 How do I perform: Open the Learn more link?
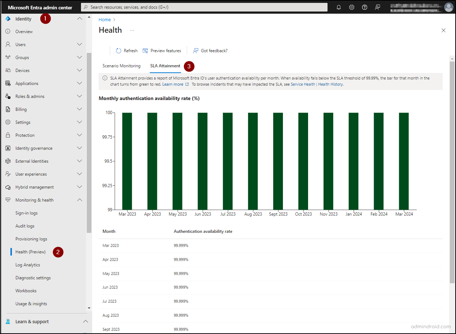pyautogui.click(x=173, y=84)
